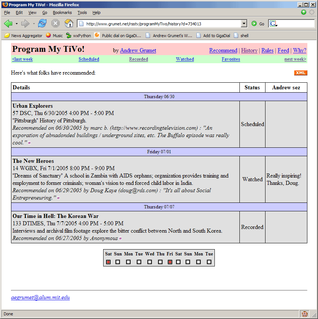
Task: Click the Reload page icon
Action: (x=42, y=24)
